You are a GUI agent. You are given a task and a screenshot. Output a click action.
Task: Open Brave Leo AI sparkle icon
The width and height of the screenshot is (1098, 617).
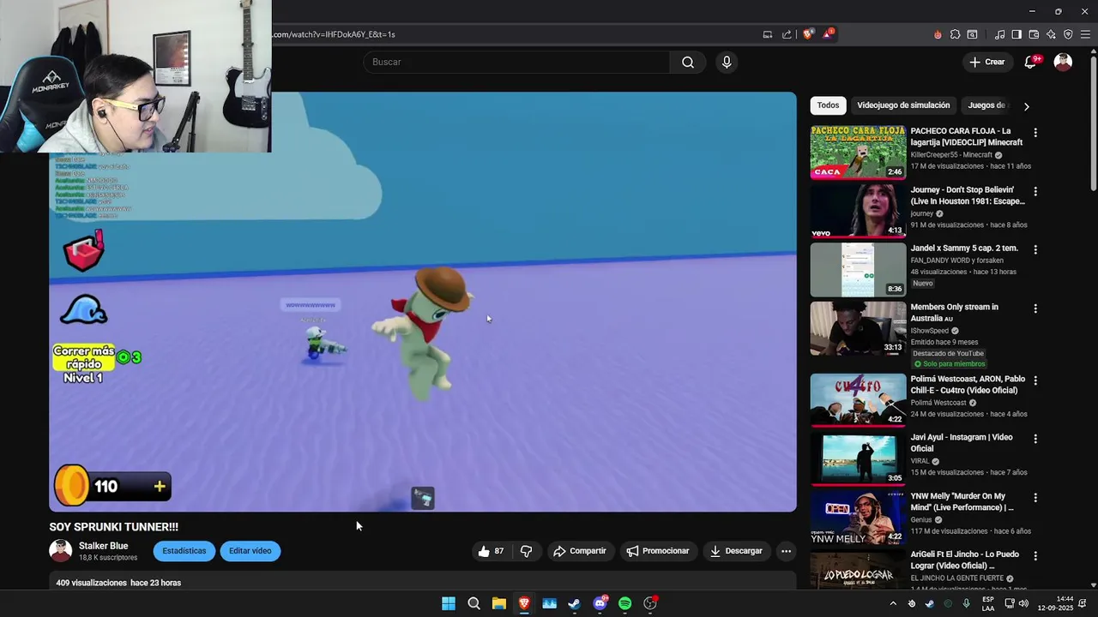click(1051, 34)
